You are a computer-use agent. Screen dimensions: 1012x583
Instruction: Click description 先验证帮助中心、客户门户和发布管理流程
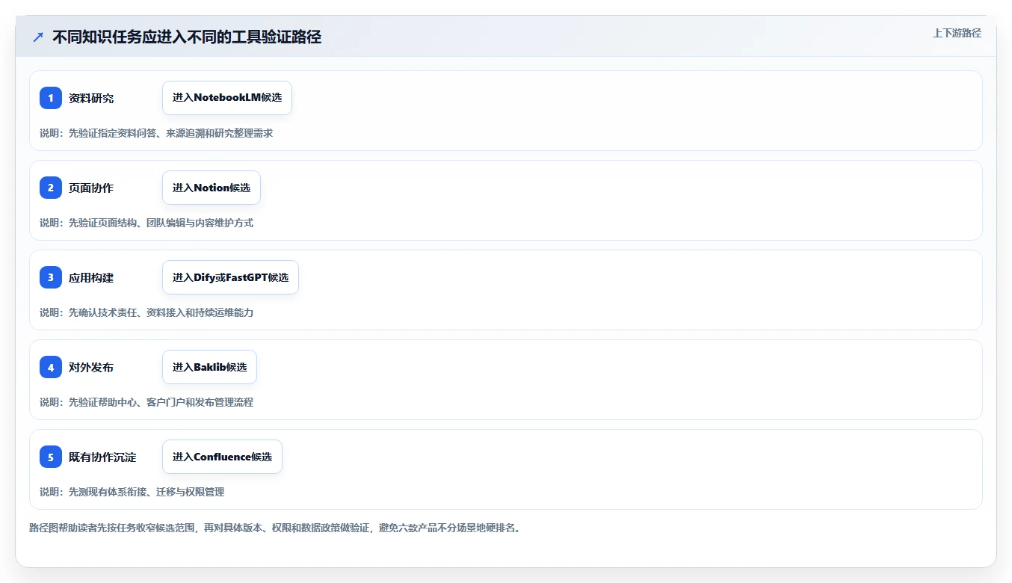point(161,402)
